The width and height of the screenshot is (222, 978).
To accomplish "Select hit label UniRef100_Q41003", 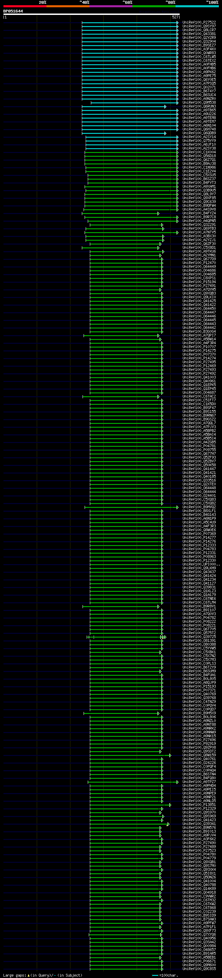I will (x=199, y=377).
